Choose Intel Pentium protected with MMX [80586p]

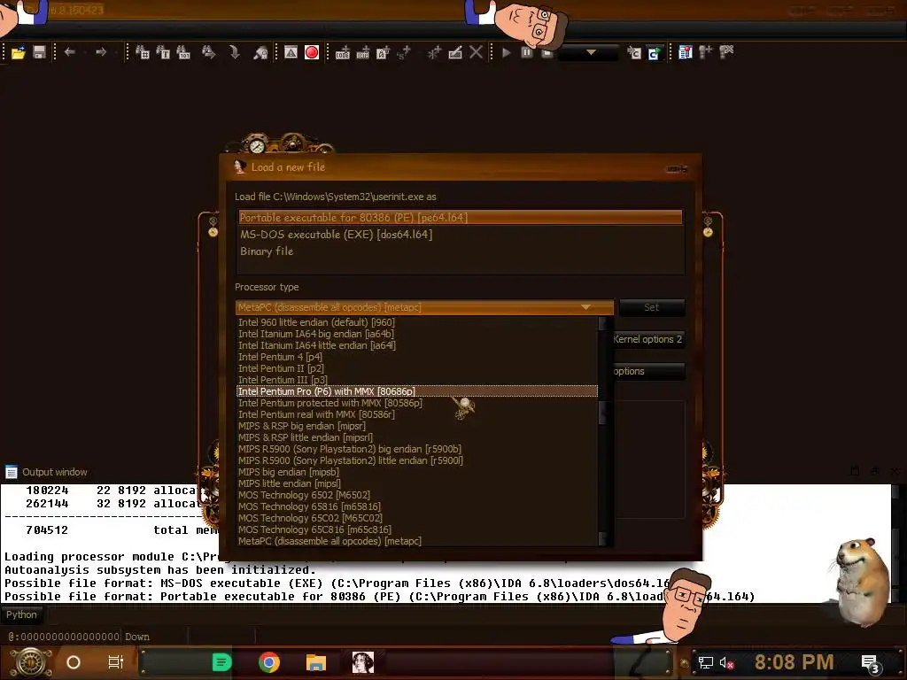(417, 403)
